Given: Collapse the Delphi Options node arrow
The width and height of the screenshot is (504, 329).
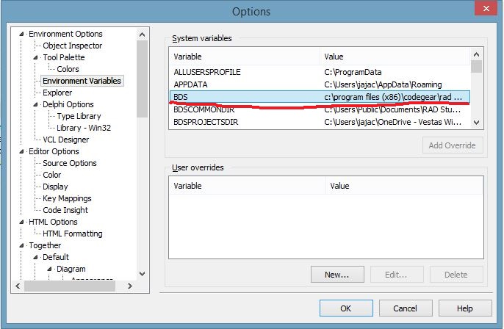Looking at the screenshot, I should 36,104.
